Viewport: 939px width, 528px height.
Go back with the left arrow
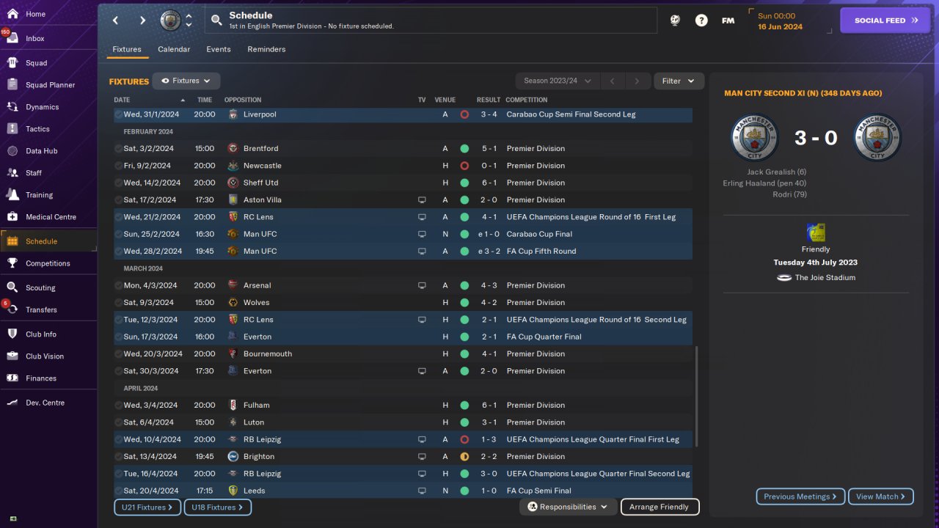tap(115, 21)
